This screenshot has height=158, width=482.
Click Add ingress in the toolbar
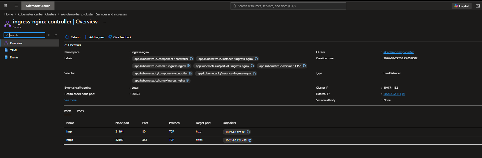94,37
